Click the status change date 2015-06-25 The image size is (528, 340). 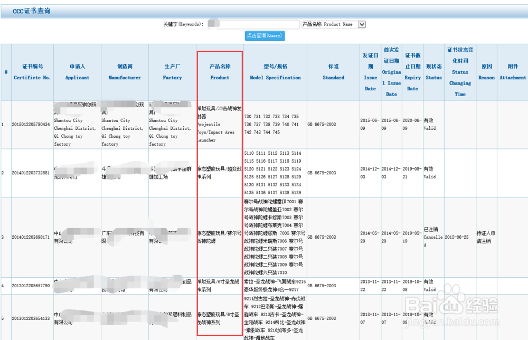(457, 238)
